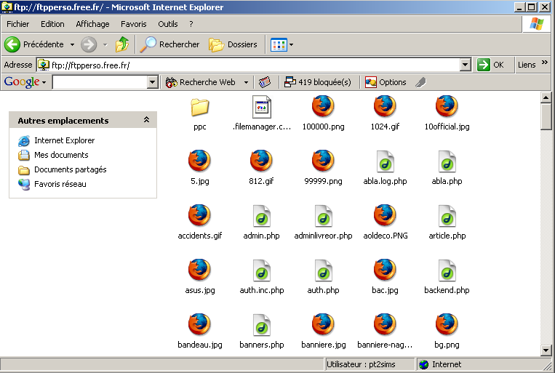The width and height of the screenshot is (555, 373).
Task: Click into the Google search box
Action: click(x=100, y=82)
